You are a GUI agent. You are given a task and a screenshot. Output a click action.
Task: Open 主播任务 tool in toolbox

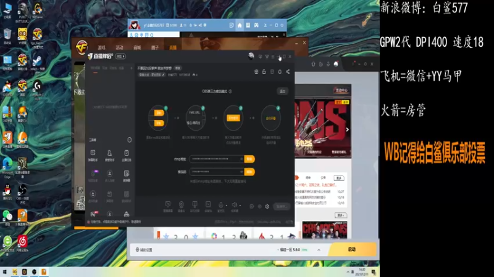point(127,155)
